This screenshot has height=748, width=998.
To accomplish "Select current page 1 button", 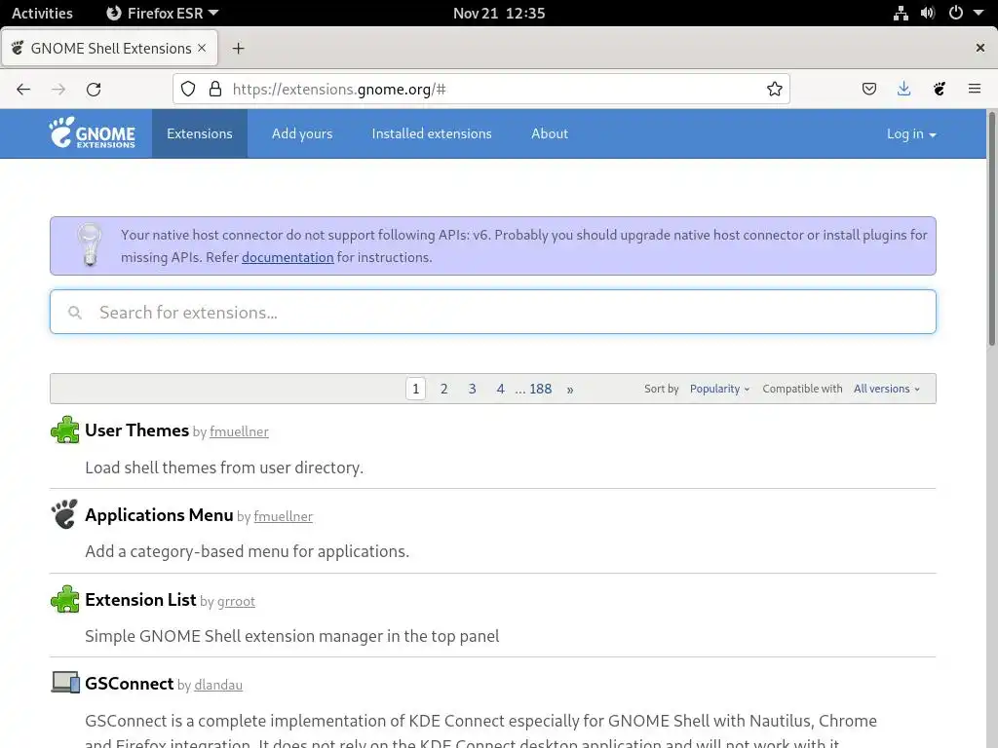I will (x=415, y=389).
